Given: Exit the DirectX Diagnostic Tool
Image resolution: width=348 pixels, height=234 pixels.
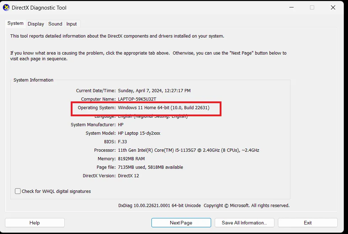Looking at the screenshot, I should (307, 222).
